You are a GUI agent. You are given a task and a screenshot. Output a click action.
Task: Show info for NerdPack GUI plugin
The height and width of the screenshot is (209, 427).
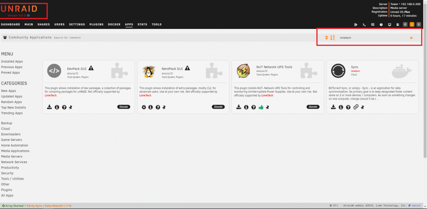(x=151, y=107)
